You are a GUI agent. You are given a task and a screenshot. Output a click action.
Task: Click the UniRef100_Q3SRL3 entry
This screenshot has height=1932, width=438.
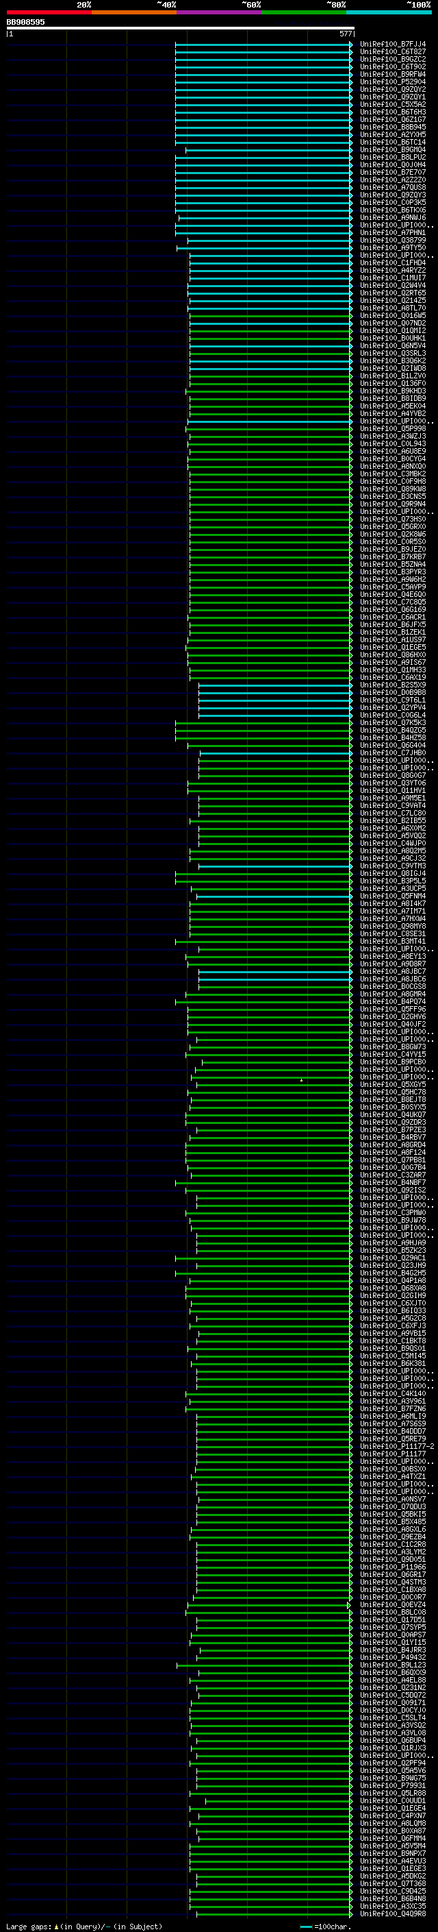pyautogui.click(x=392, y=353)
